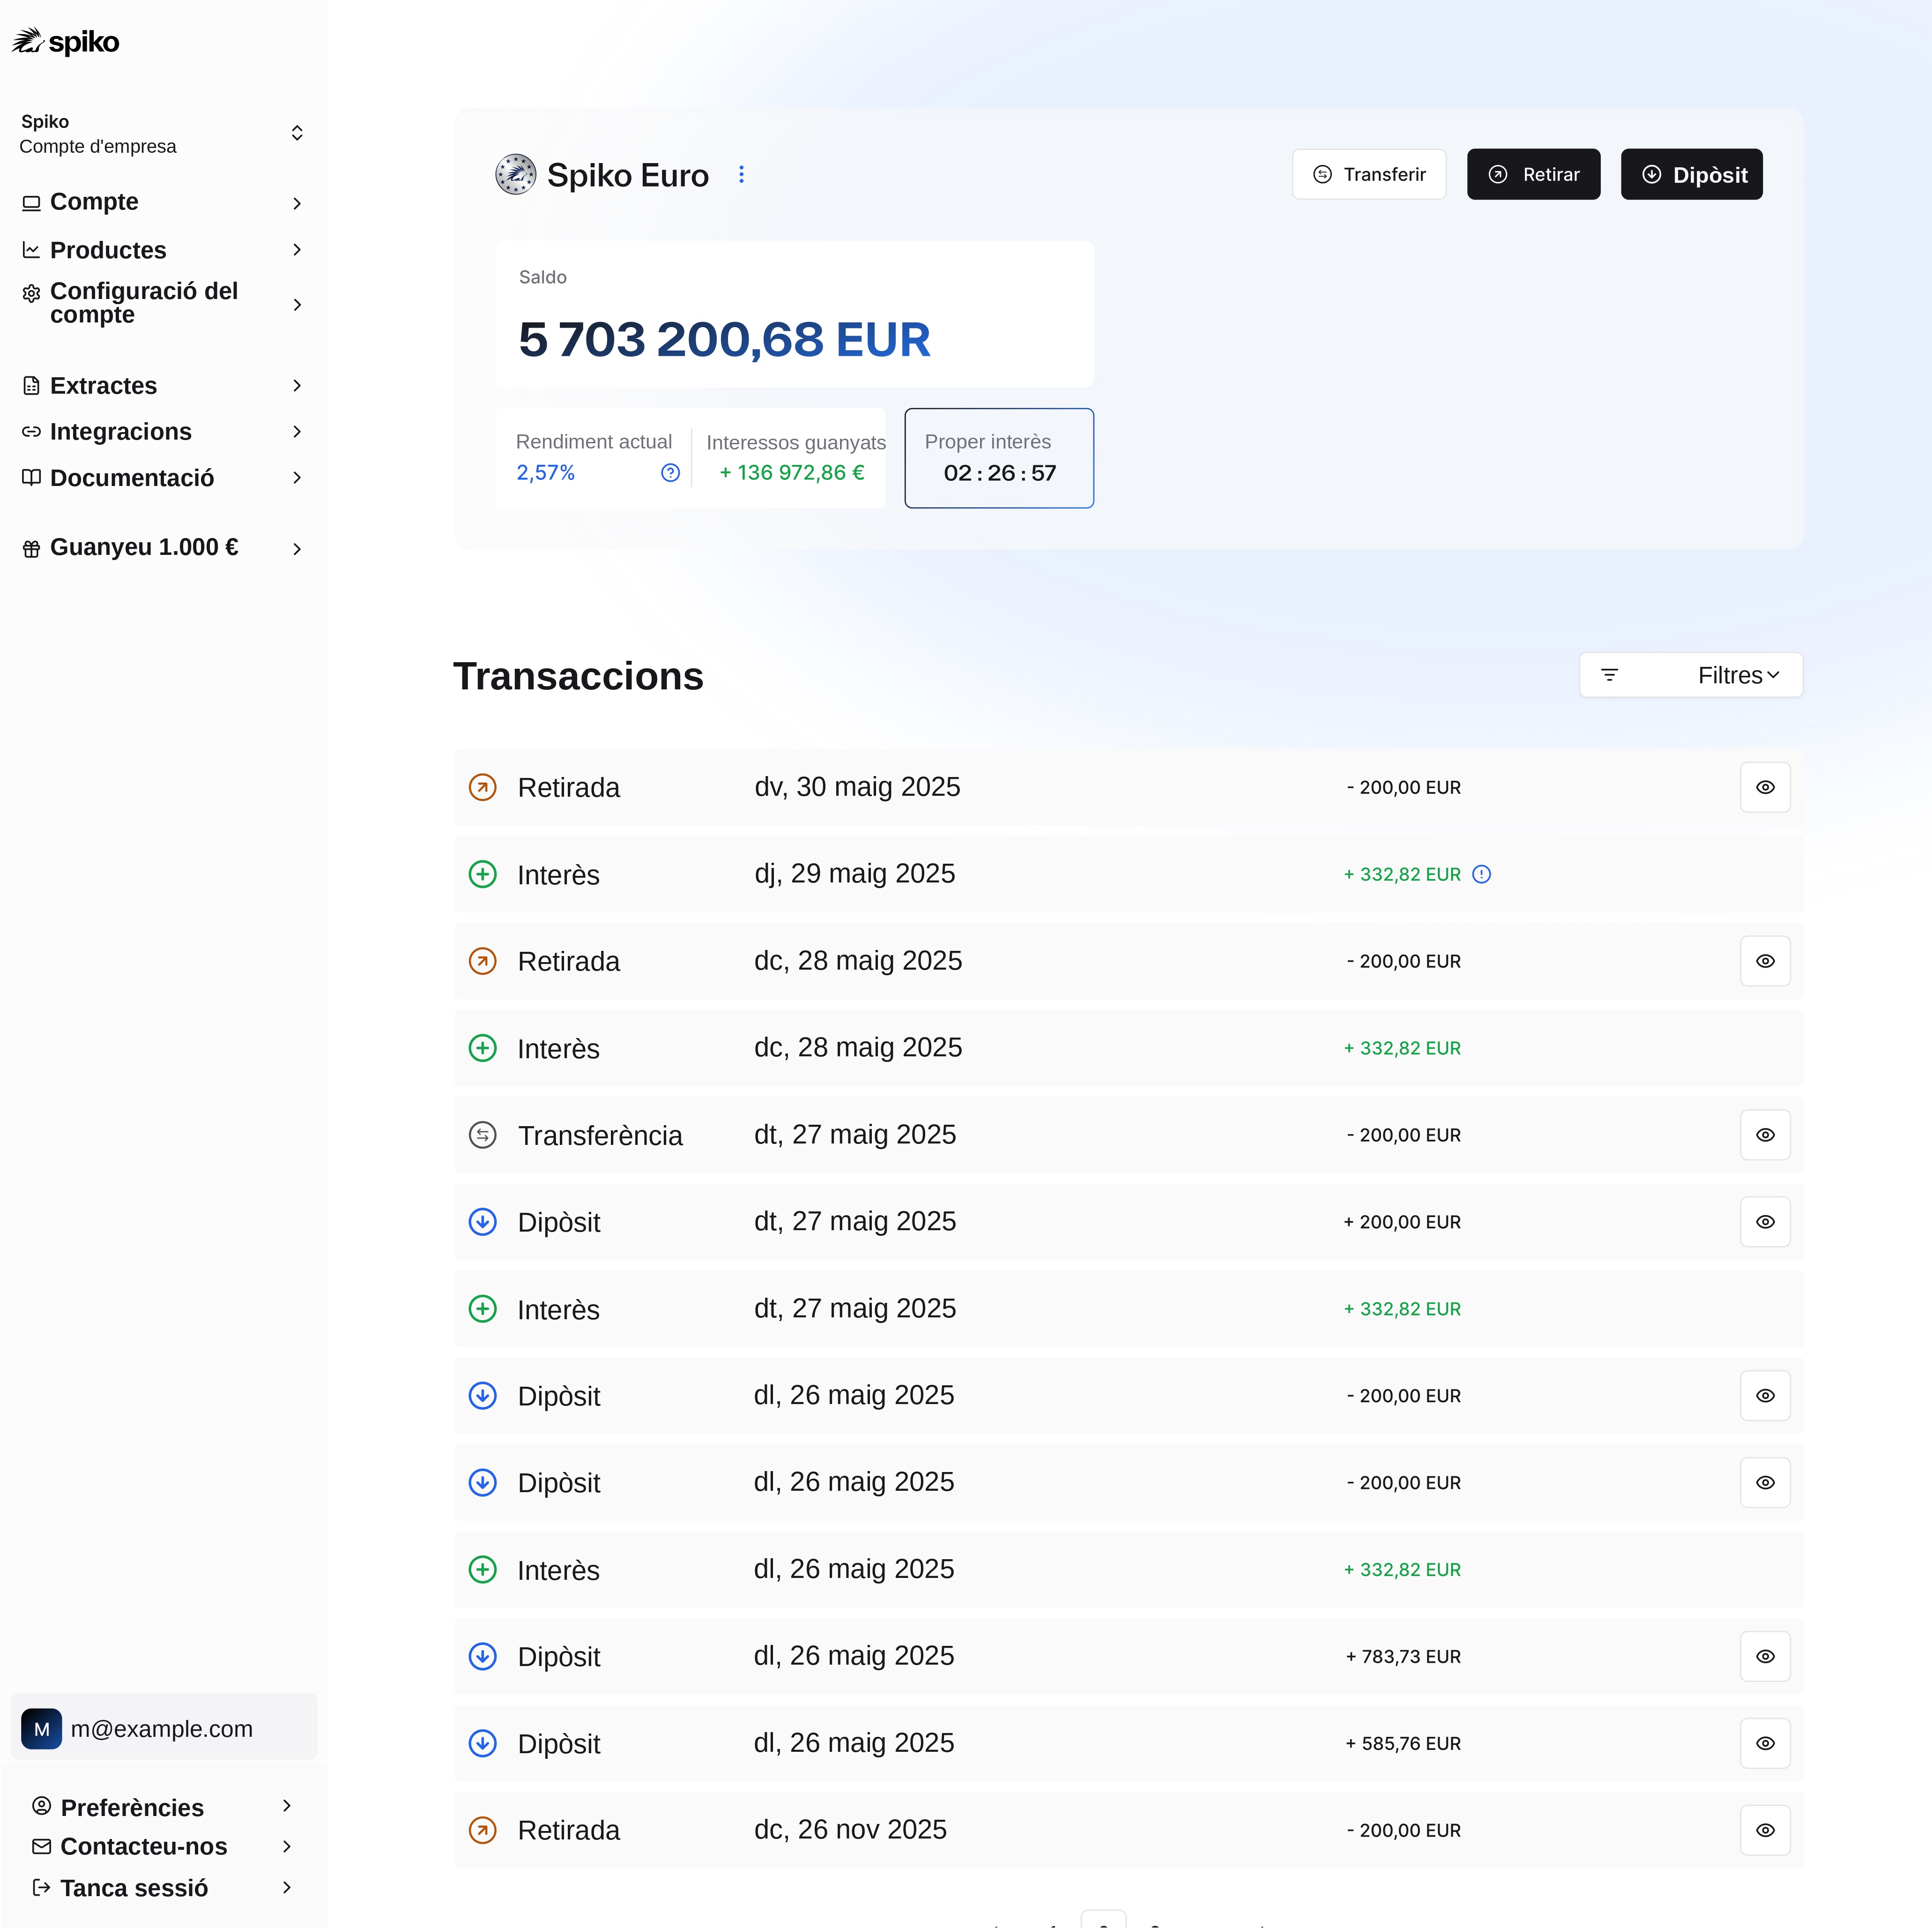The width and height of the screenshot is (1932, 1928).
Task: Click the plus icon on Interès 29 maig
Action: (483, 874)
